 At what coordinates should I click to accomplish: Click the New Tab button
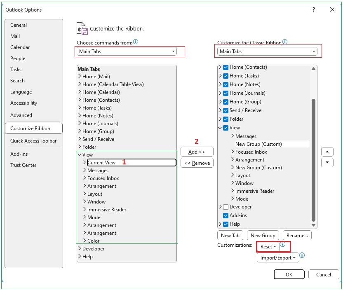point(230,235)
